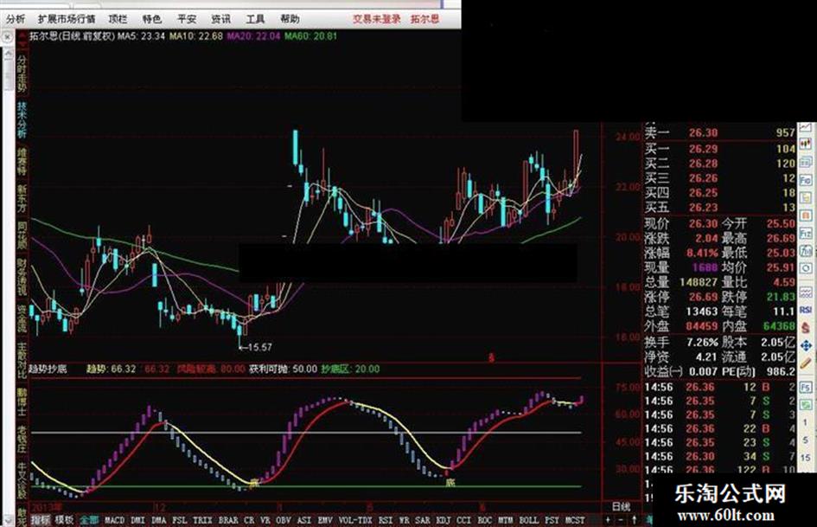Select the 资金流 sidebar tab
The width and height of the screenshot is (817, 527).
(x=22, y=318)
